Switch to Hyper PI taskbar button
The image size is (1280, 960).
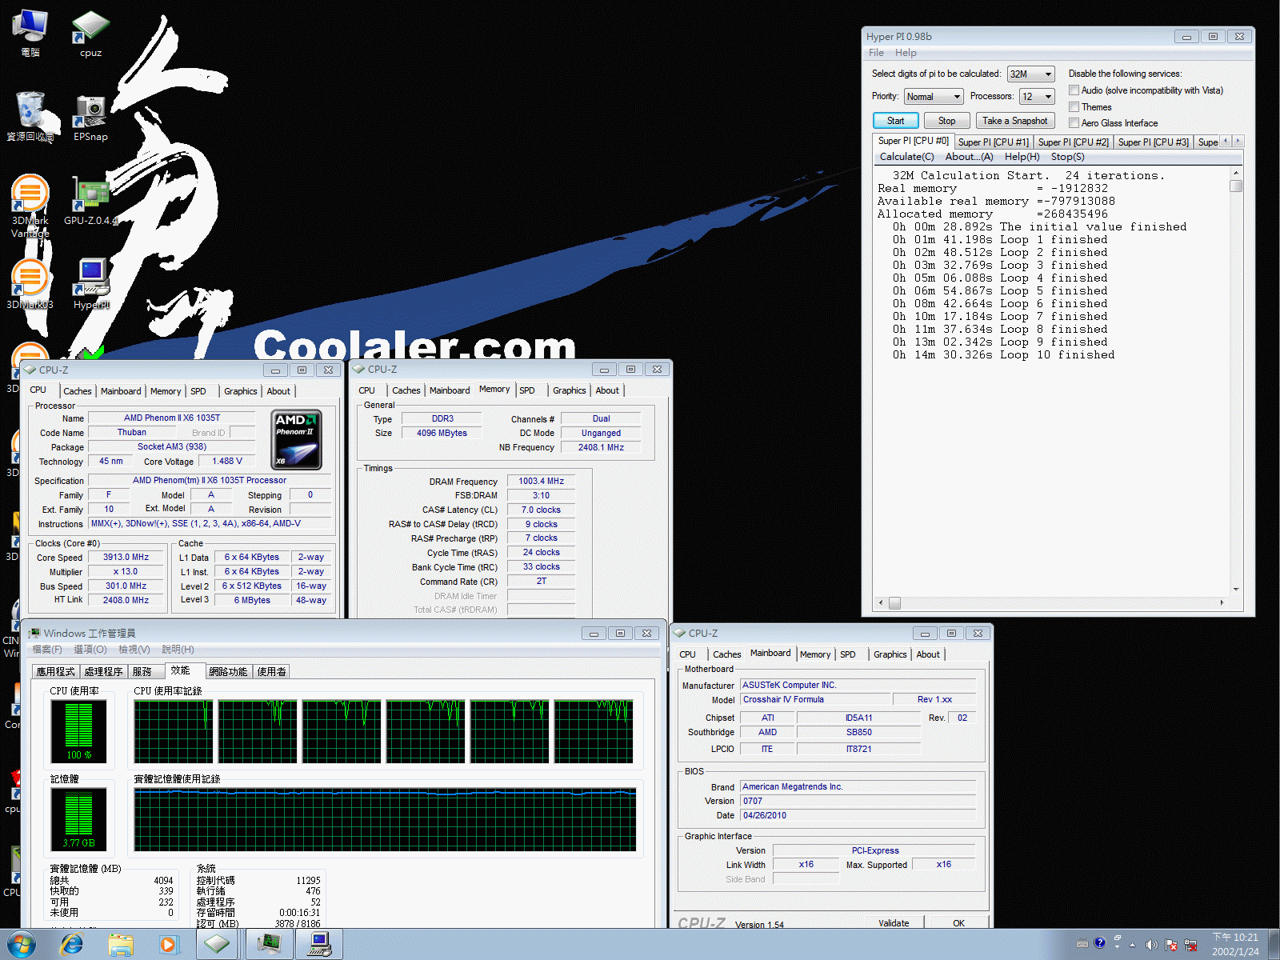pos(319,945)
